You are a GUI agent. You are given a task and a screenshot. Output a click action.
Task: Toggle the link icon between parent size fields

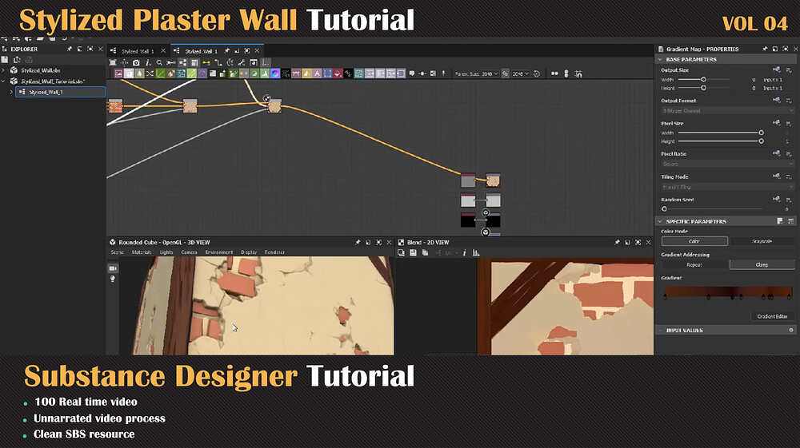pyautogui.click(x=505, y=73)
